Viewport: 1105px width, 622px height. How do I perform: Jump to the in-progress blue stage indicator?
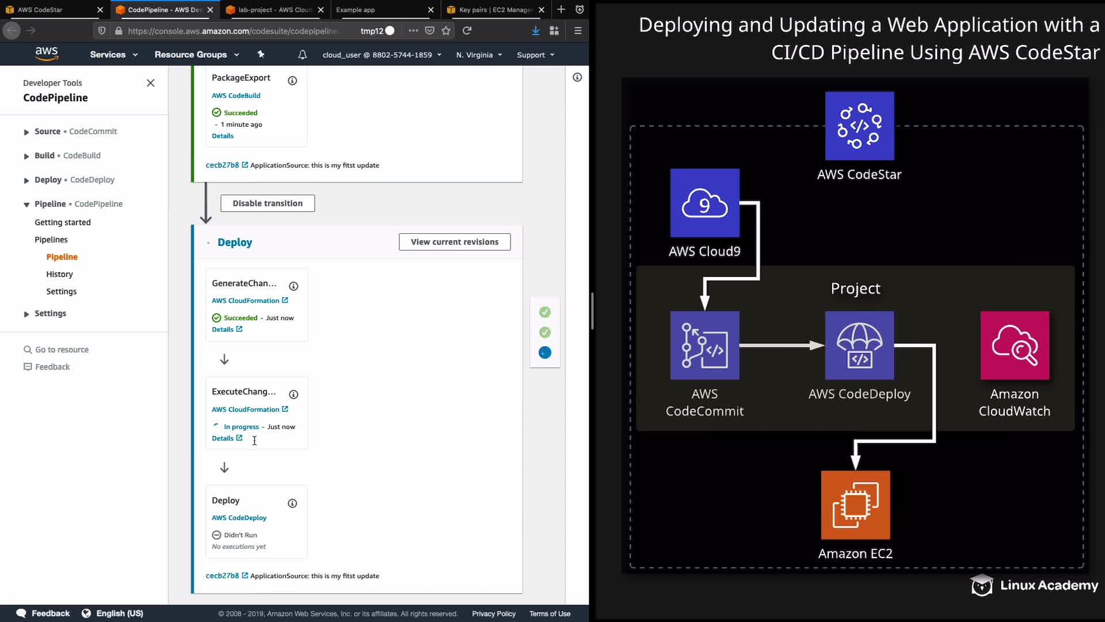544,352
